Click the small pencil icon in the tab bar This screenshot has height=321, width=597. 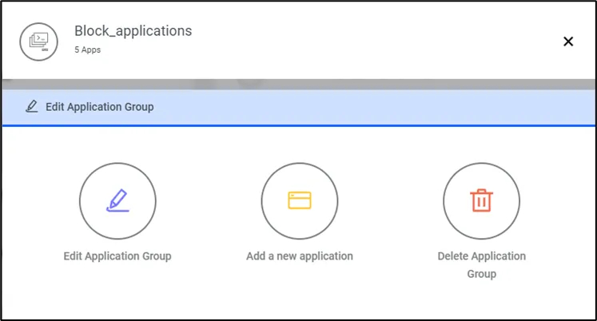point(32,106)
